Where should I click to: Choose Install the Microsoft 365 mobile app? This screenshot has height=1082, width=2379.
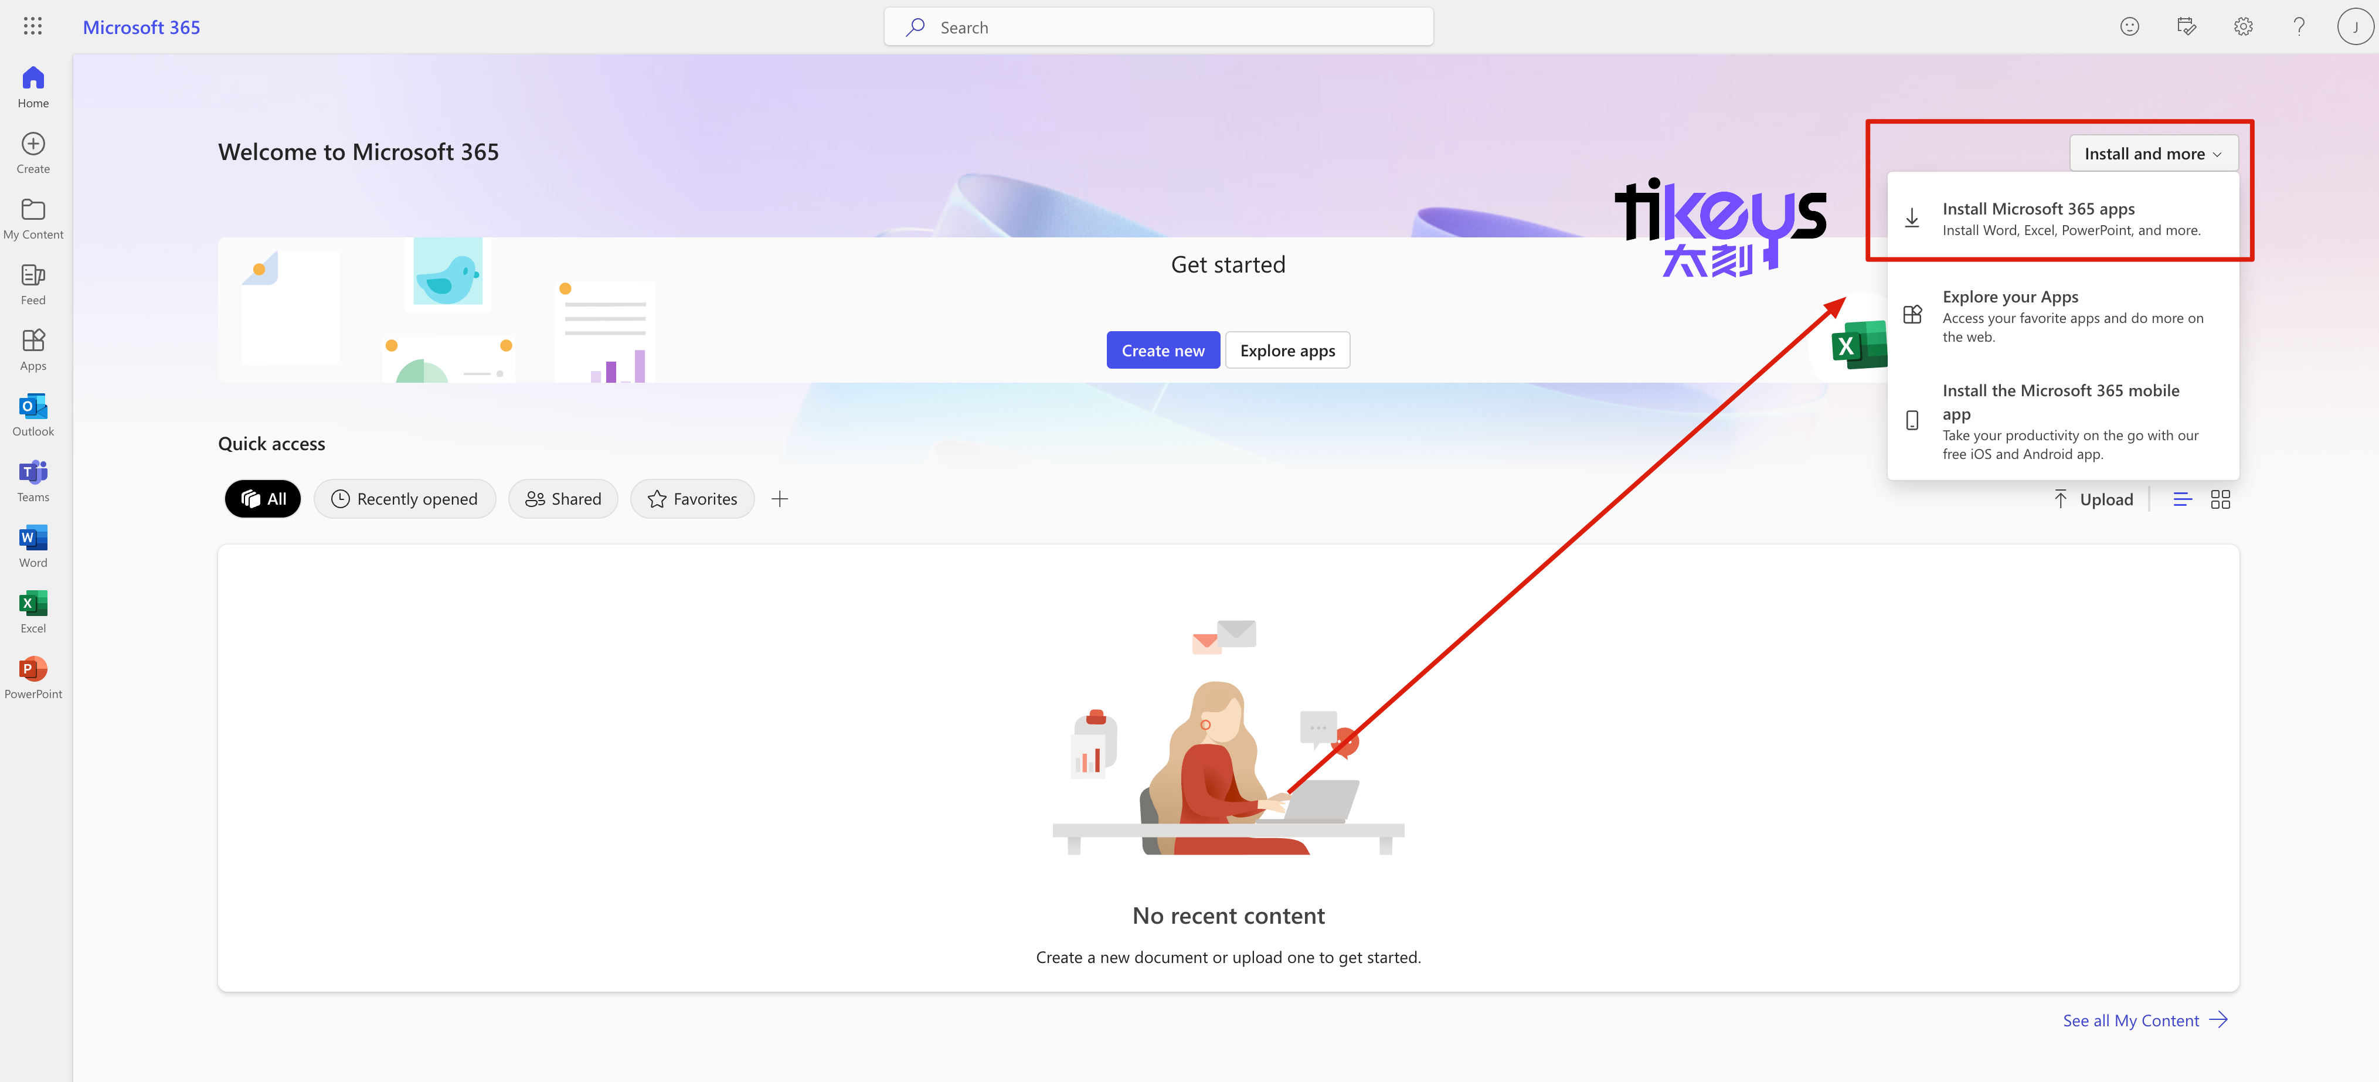2063,421
